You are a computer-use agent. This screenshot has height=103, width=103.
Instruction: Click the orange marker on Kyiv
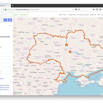(x=66, y=45)
